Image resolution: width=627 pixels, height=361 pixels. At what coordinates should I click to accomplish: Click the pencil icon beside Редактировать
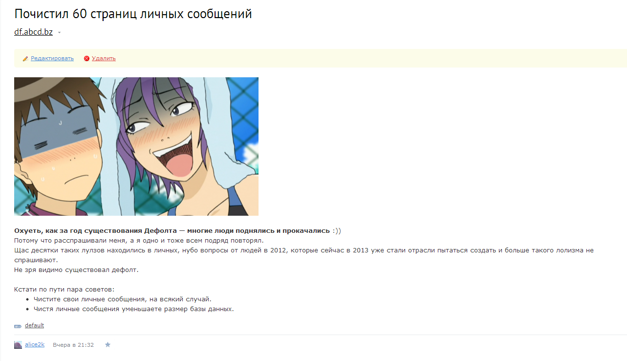[x=25, y=59]
